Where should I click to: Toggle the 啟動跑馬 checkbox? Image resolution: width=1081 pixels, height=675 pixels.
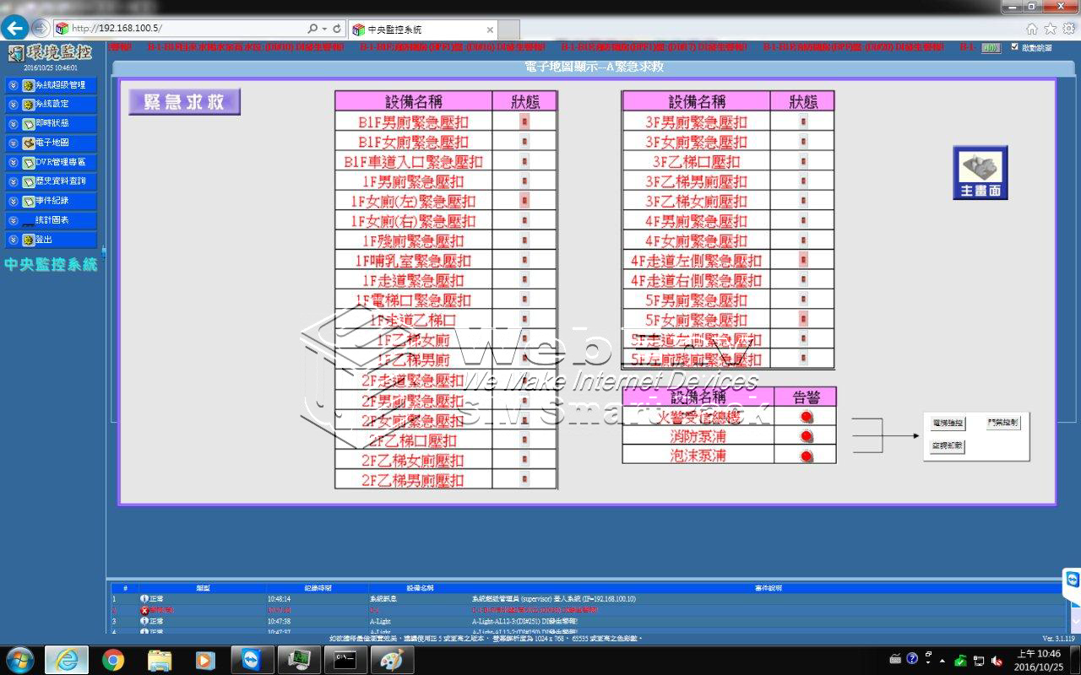[x=1014, y=47]
